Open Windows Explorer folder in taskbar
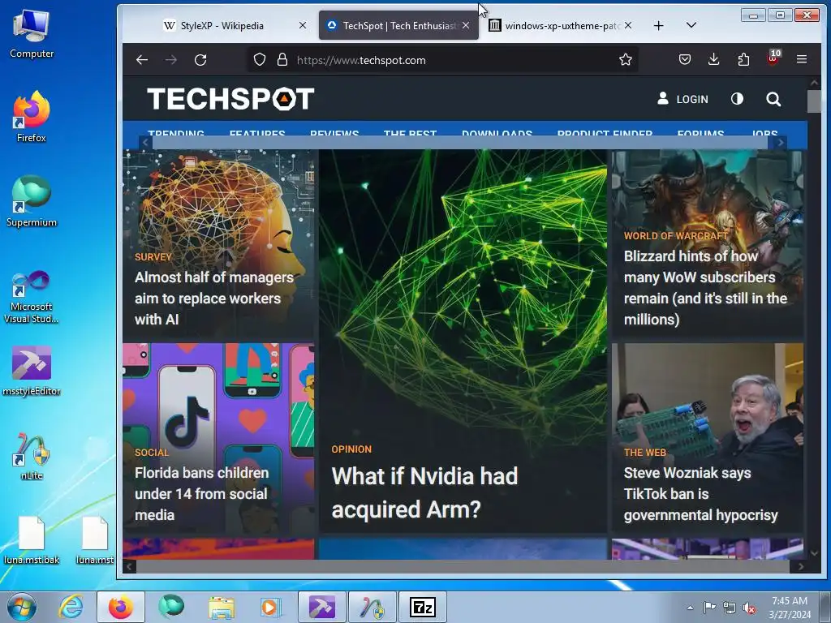Viewport: 831px width, 623px height. click(222, 607)
